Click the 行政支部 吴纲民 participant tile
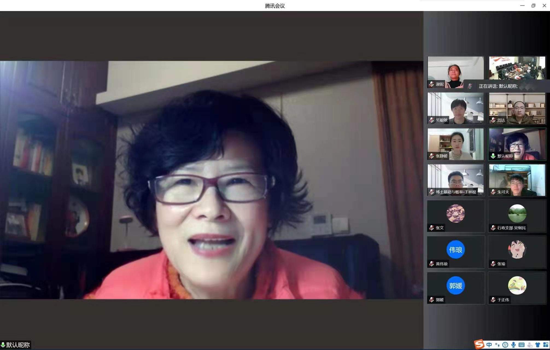This screenshot has width=550, height=350. tap(517, 216)
